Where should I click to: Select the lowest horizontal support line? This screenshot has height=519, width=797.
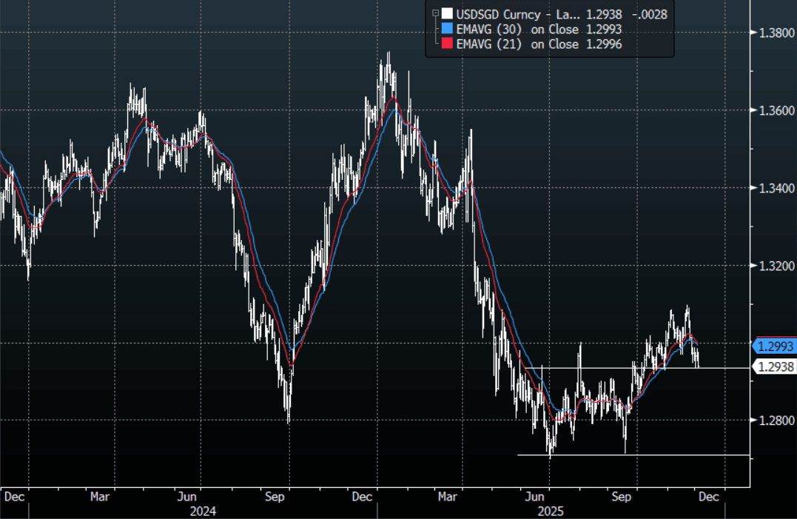click(629, 455)
